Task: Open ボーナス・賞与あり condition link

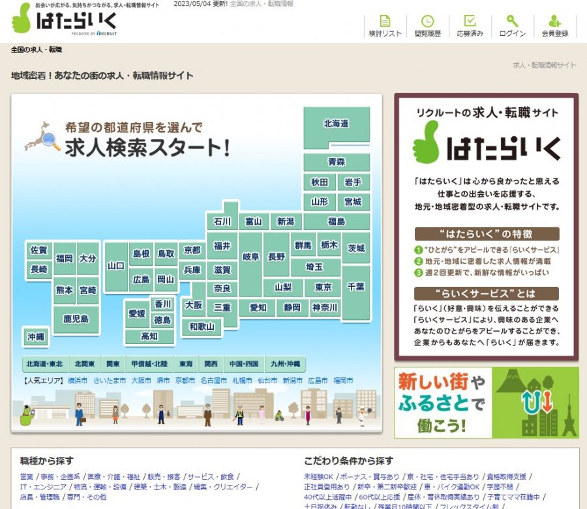Action: pos(370,476)
